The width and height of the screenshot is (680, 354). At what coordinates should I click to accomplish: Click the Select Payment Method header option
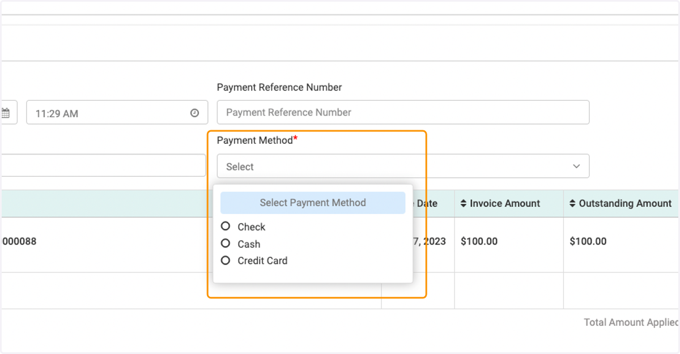point(313,203)
